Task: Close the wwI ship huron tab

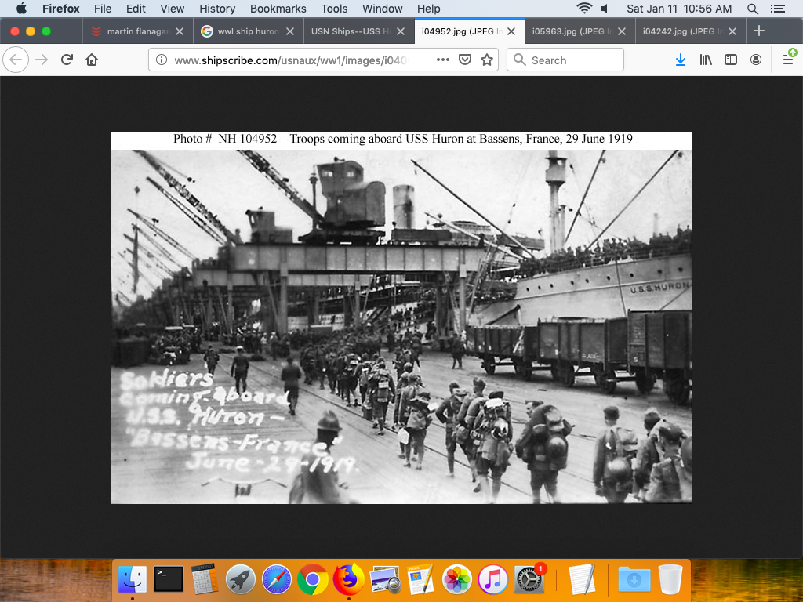Action: (x=289, y=31)
